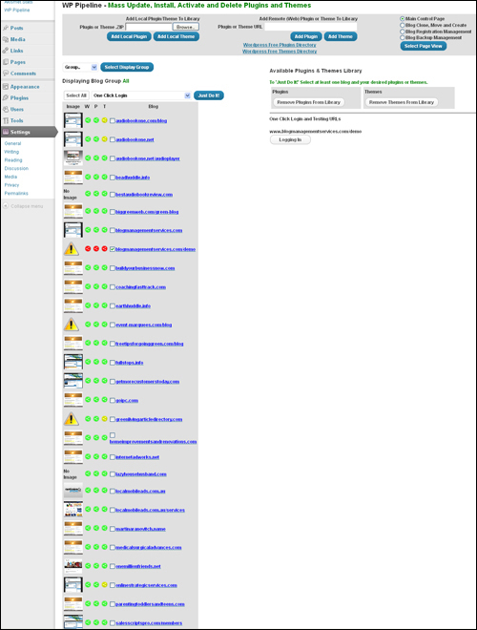Click green P status icon for lazyhousehusband.com
The width and height of the screenshot is (477, 630).
[96, 473]
